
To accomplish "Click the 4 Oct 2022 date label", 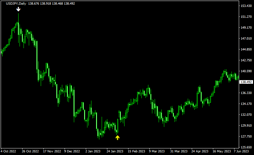I will click(9, 151).
